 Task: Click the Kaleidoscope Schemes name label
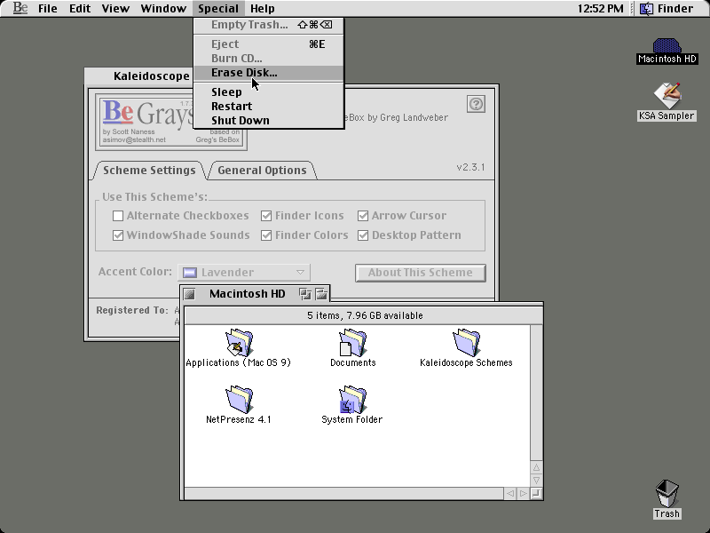pos(466,362)
